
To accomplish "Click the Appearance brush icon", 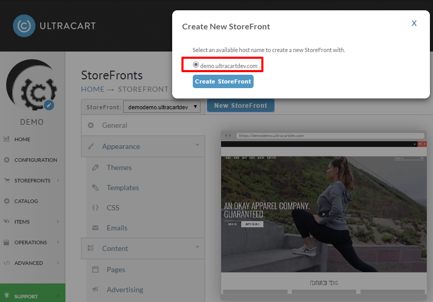I will click(x=91, y=146).
